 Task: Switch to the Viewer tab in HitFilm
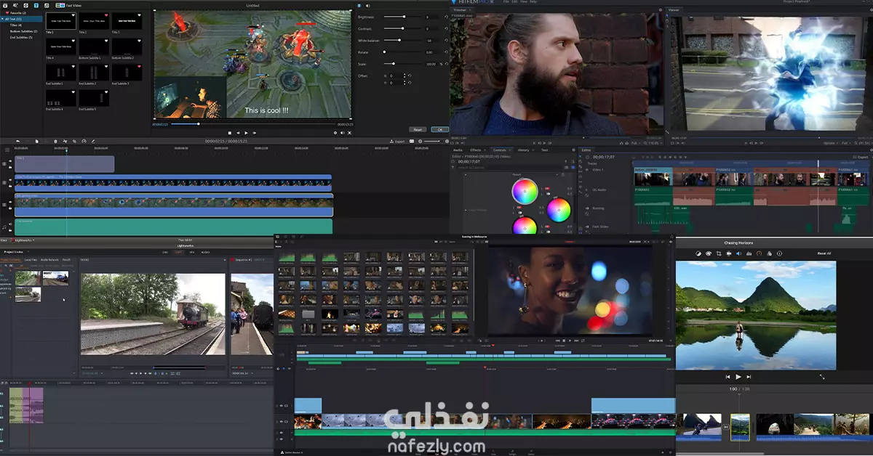pyautogui.click(x=674, y=10)
